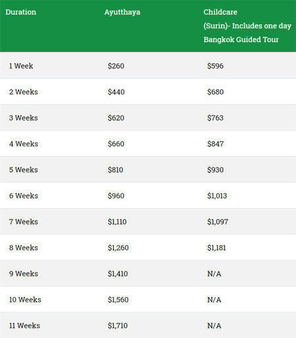Screen dimensions: 296x338
Task: Click the $596 Childcare price
Action: 215,66
